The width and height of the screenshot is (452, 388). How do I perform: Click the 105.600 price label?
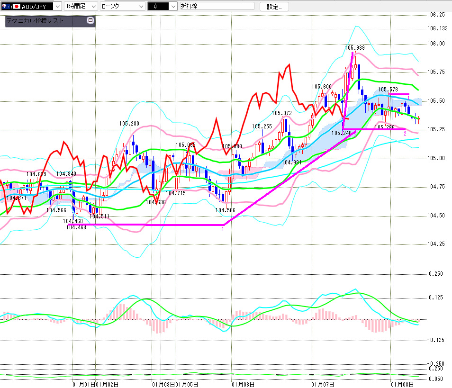(x=321, y=87)
